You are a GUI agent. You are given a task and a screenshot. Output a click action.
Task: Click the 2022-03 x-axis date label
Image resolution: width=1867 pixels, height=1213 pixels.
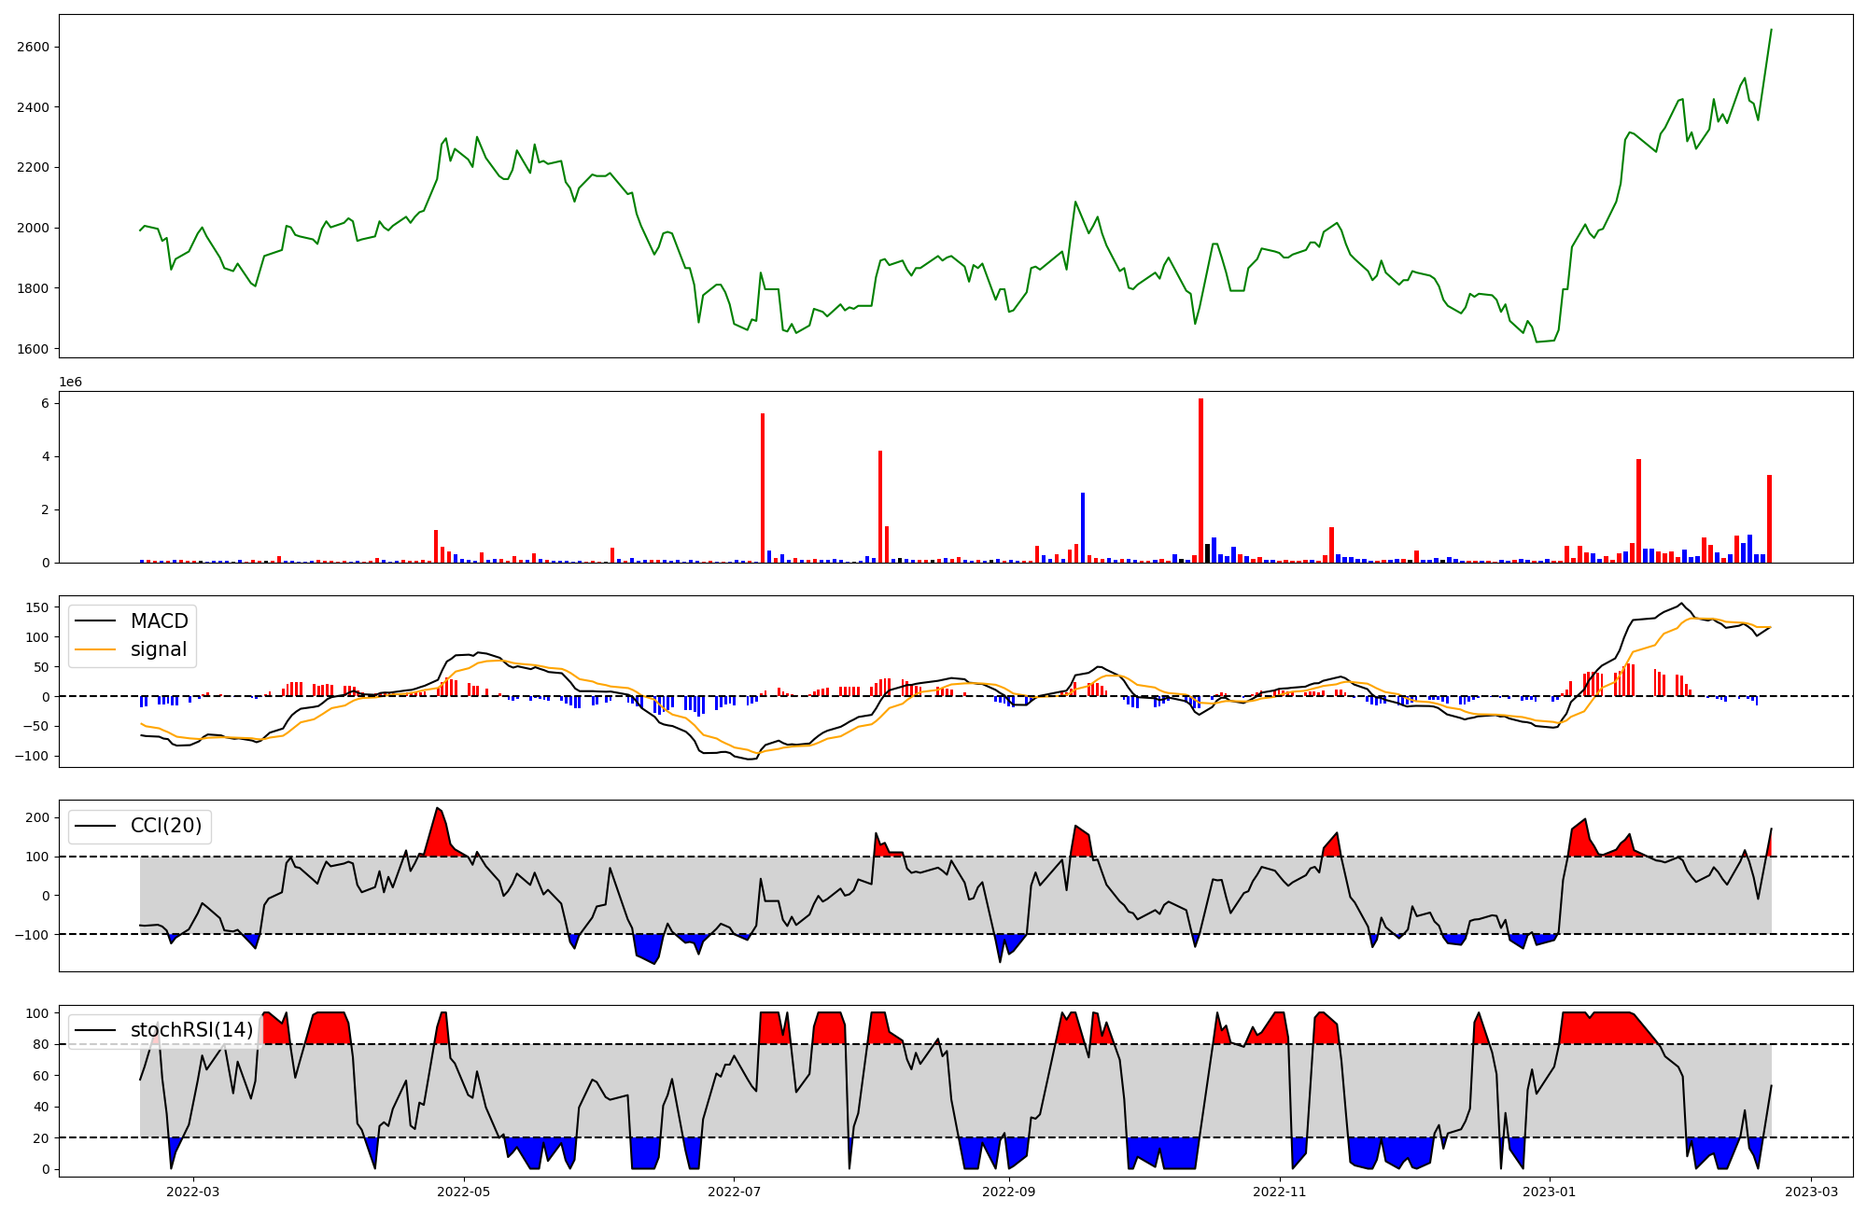pos(192,1192)
